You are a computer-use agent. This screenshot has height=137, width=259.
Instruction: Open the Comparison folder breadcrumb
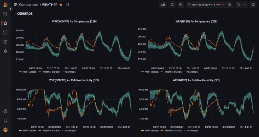[29, 5]
